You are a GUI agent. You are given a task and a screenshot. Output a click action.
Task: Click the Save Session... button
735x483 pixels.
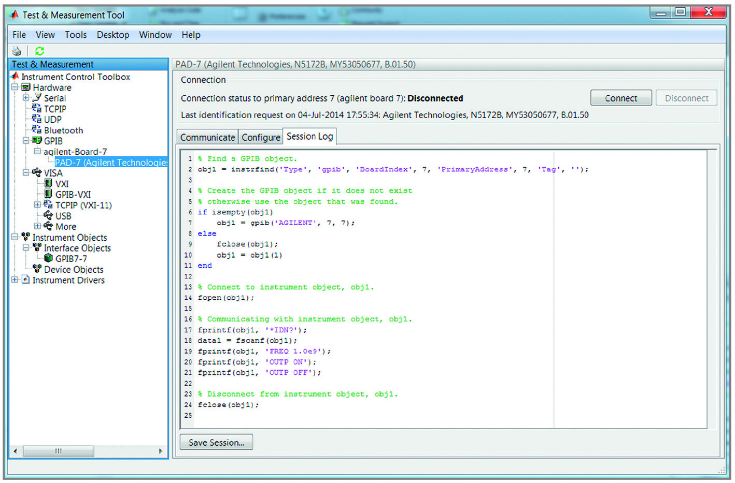(x=216, y=442)
